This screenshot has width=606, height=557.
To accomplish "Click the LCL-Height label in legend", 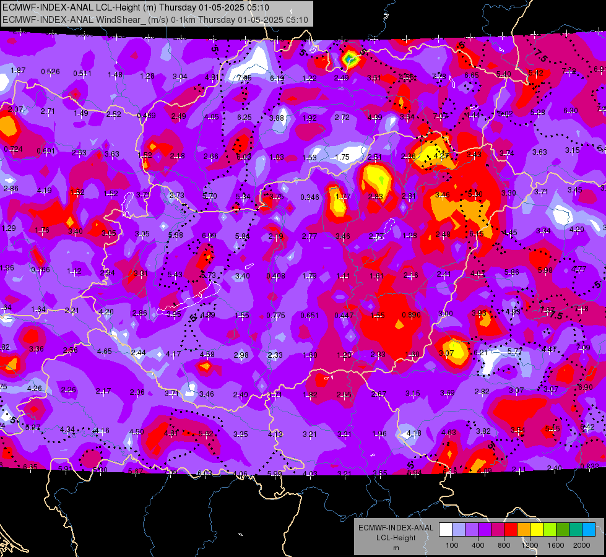I will click(396, 538).
